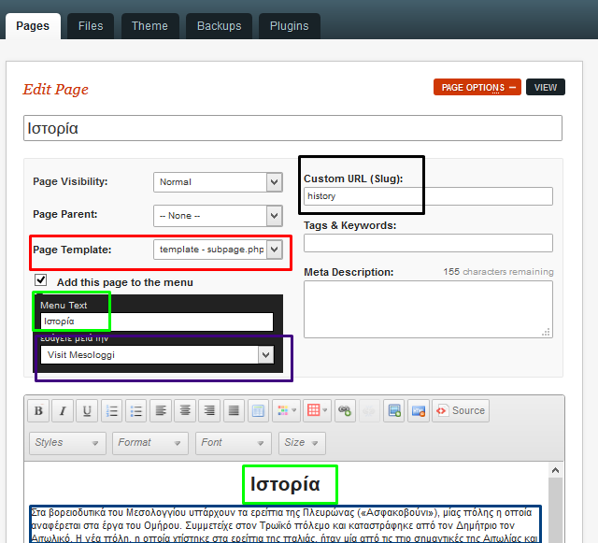Click the 'Page Template:' label
Viewport: 598px width, 543px height.
click(72, 250)
